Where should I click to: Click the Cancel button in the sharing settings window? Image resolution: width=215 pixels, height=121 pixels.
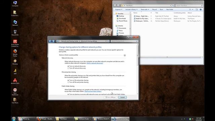[x=122, y=97]
